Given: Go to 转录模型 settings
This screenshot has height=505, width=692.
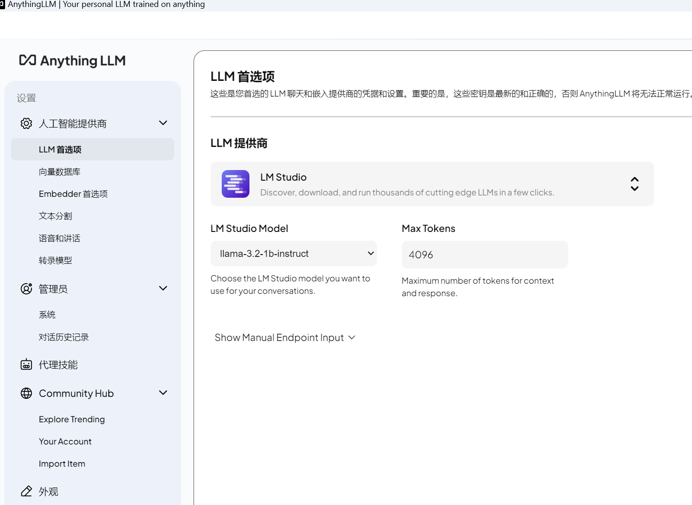Looking at the screenshot, I should pos(55,261).
